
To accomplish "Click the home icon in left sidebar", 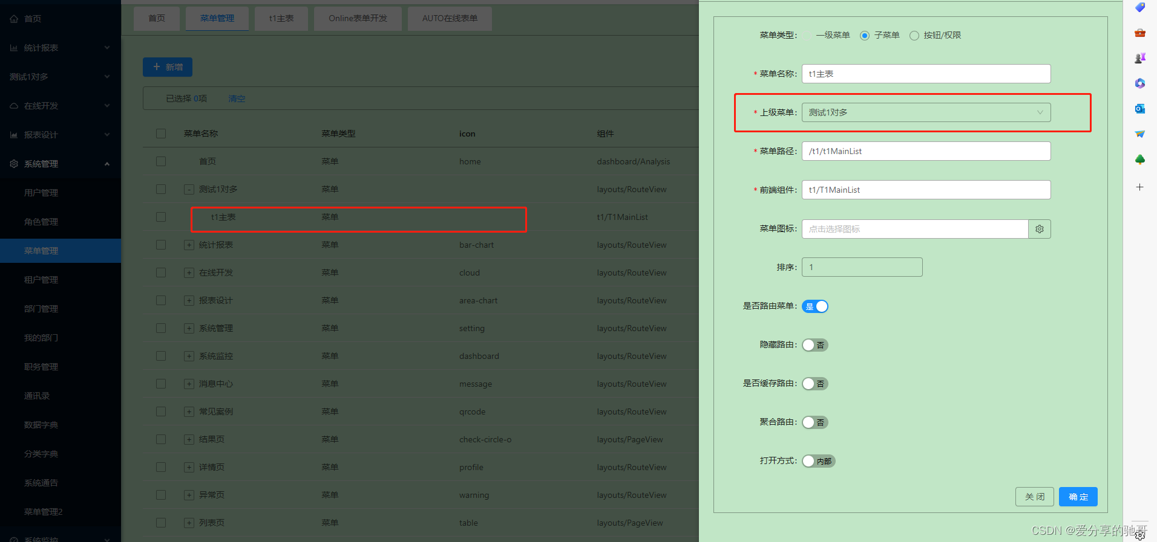I will tap(14, 19).
